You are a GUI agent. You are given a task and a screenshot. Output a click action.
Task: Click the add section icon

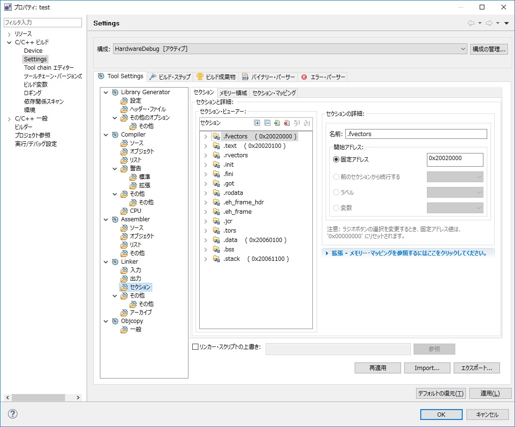coord(277,123)
